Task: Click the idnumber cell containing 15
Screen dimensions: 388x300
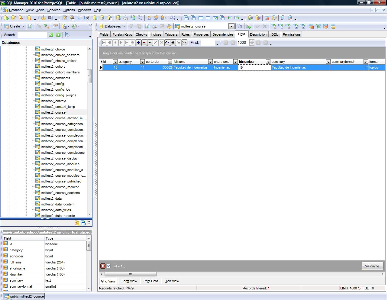Action: click(x=254, y=67)
